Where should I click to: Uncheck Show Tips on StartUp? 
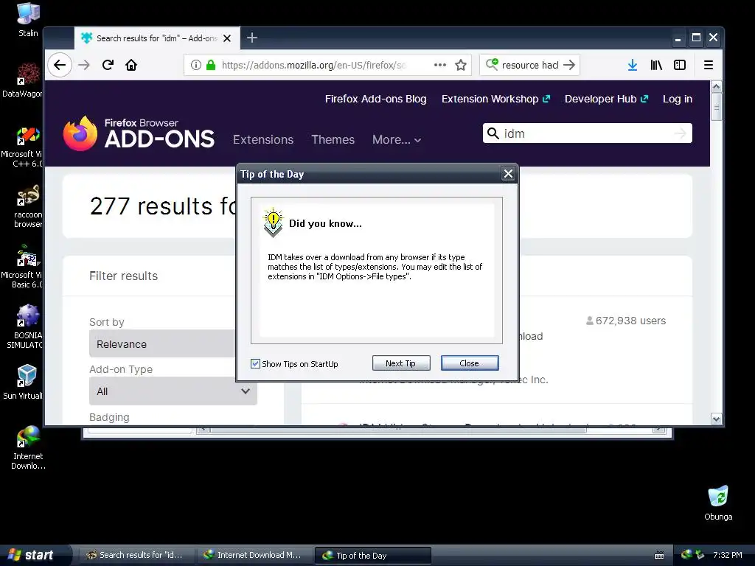(255, 364)
